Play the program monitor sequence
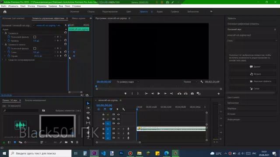Viewport: 280px width, 157px height. pyautogui.click(x=158, y=93)
